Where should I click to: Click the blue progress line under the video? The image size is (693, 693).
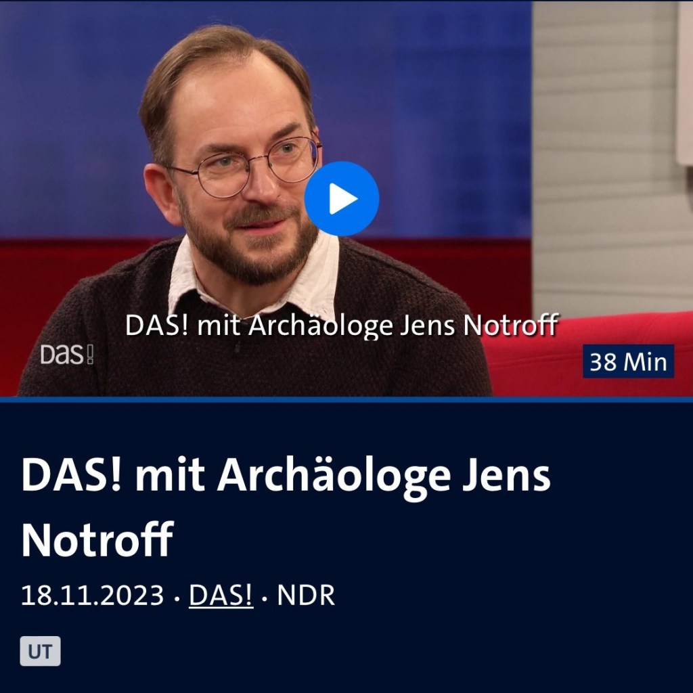(346, 399)
